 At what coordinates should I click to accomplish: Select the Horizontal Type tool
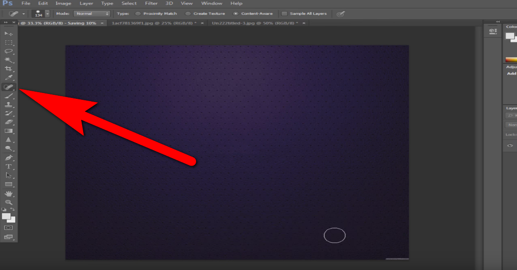point(9,166)
